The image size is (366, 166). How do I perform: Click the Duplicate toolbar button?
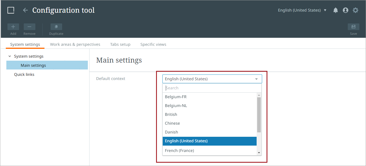(x=56, y=27)
